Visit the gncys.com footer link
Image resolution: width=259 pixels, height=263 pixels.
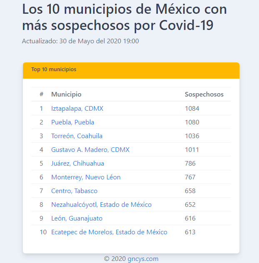tap(143, 259)
